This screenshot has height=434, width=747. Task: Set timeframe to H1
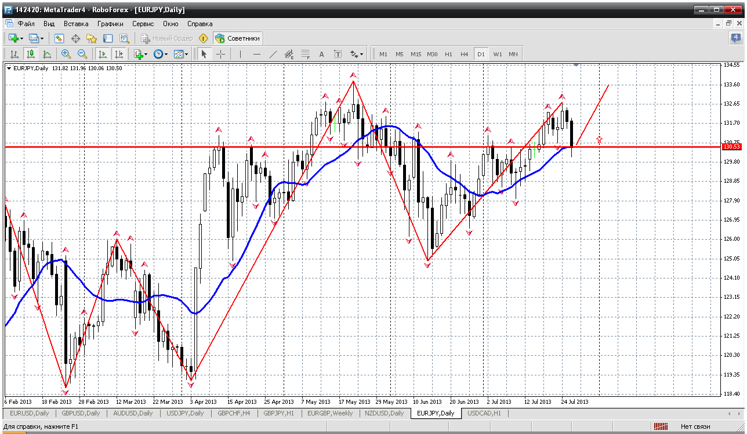448,54
